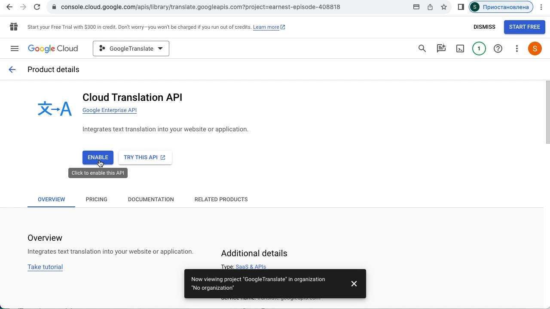Enable the Cloud Translation API
The height and width of the screenshot is (309, 550).
(x=98, y=158)
